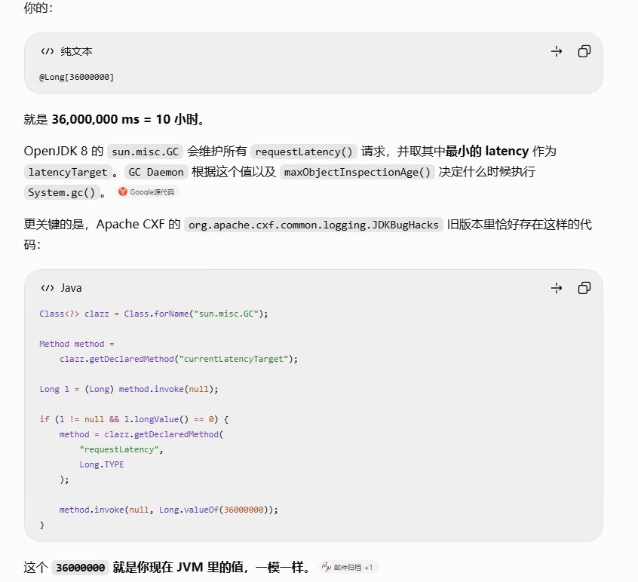The width and height of the screenshot is (638, 582).
Task: Click the code icon beside Java label
Action: (x=48, y=288)
